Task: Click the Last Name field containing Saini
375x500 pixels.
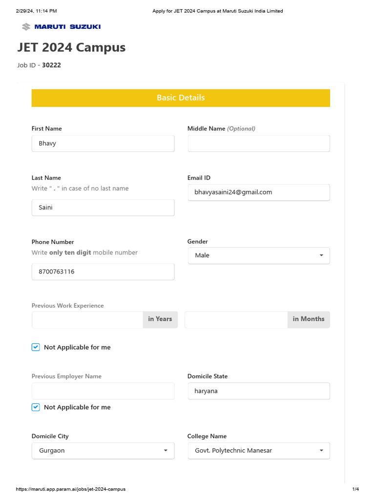Action: pos(103,208)
